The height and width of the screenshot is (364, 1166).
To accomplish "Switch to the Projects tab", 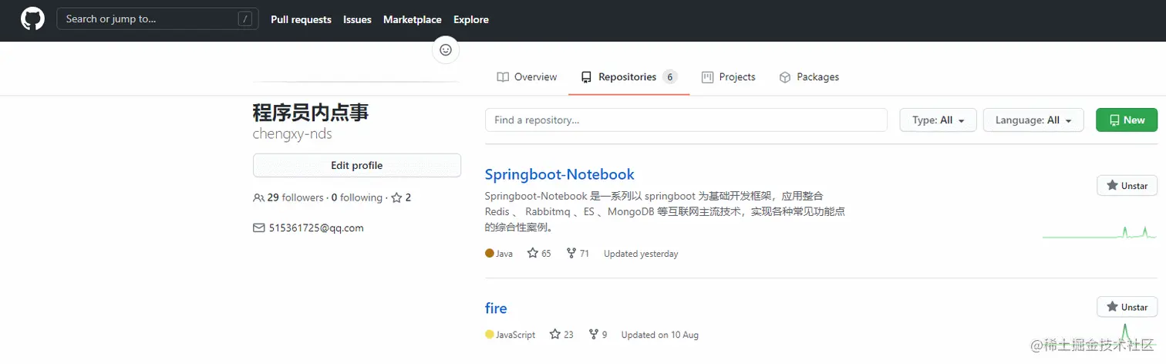I will pos(729,77).
